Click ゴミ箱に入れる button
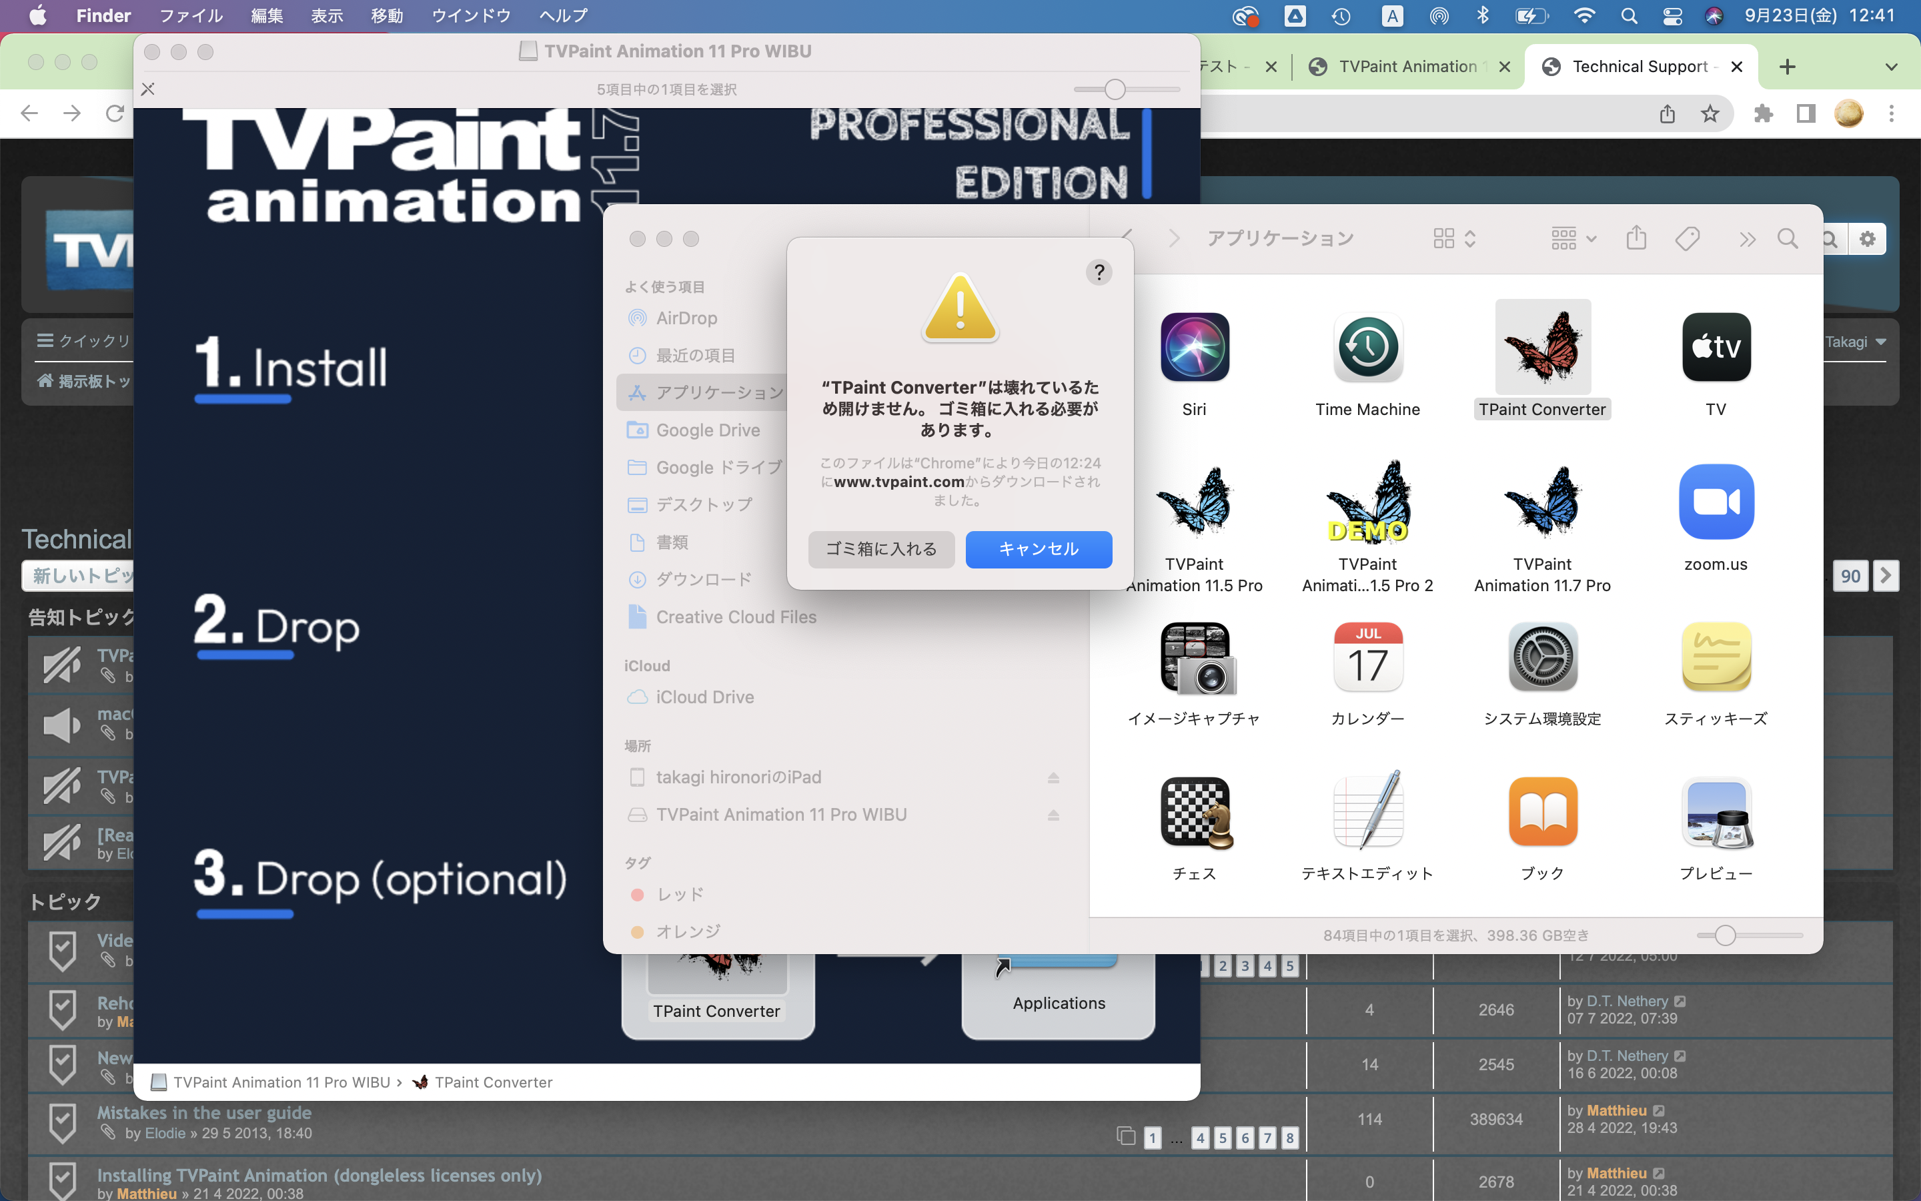This screenshot has width=1921, height=1201. click(881, 549)
